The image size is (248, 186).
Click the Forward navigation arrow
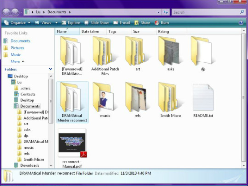tap(15, 12)
